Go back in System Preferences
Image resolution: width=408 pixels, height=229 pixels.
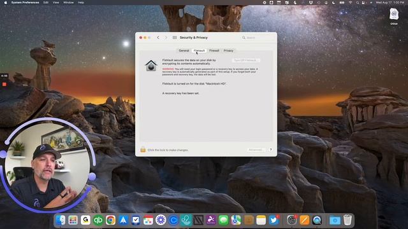pyautogui.click(x=158, y=38)
